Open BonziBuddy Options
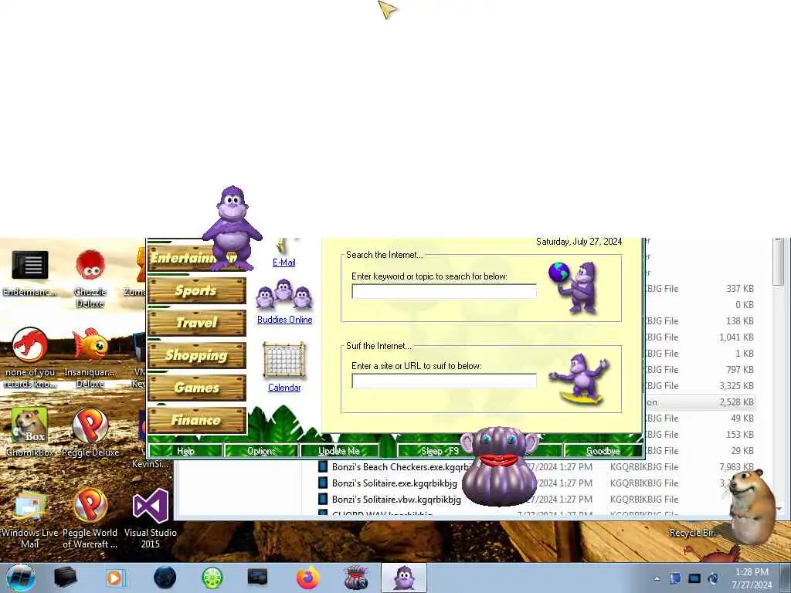The width and height of the screenshot is (791, 593). coord(261,451)
